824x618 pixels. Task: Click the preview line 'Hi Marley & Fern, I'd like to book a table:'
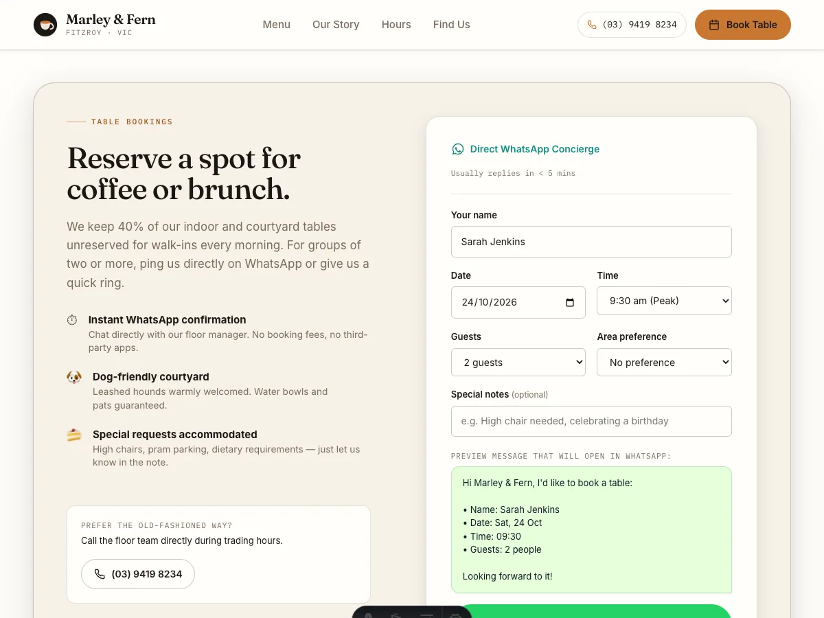pos(547,483)
